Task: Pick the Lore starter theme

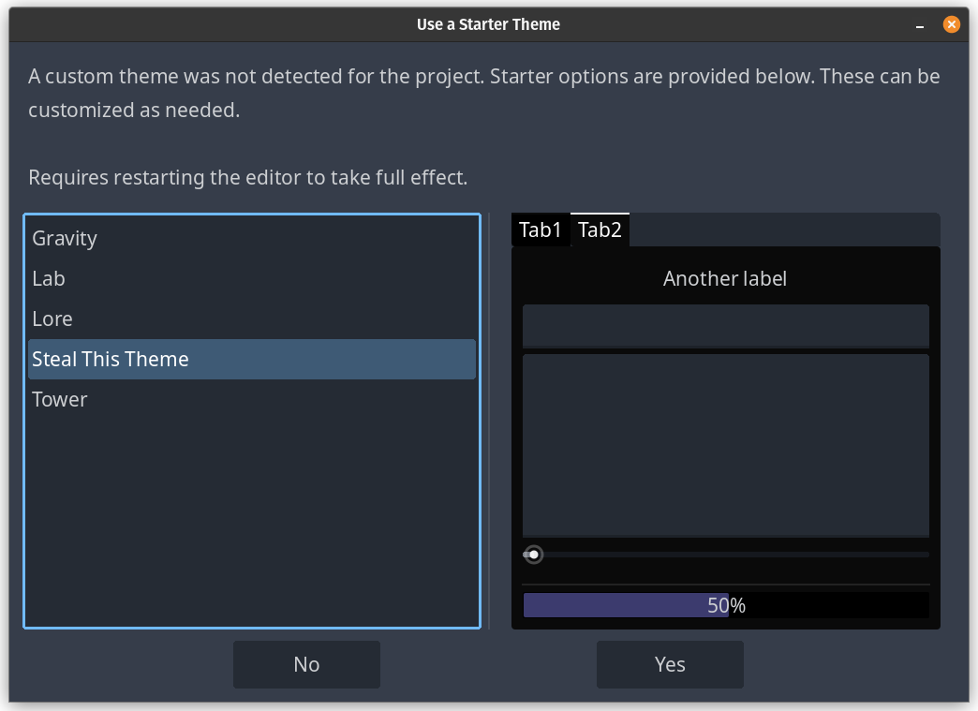Action: coord(52,319)
